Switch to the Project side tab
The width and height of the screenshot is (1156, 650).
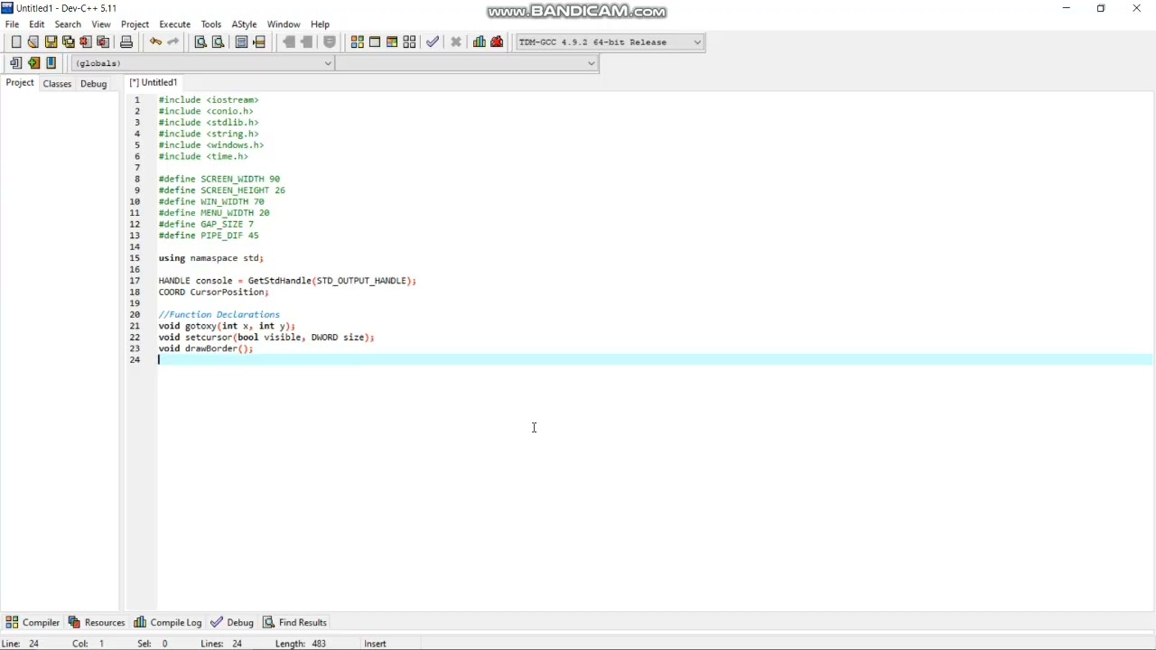(20, 83)
